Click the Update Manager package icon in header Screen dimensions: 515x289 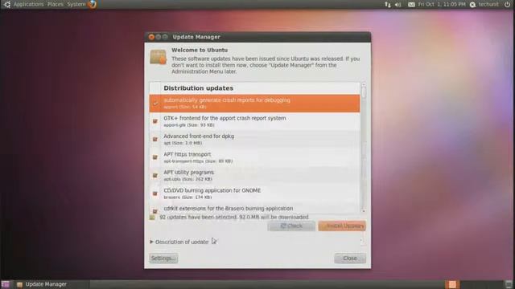click(158, 57)
